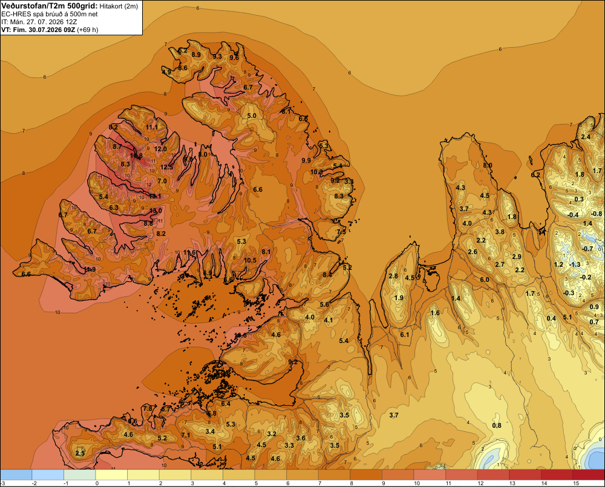
Task: Click the legend color segment between -3 and -2
Action: [16, 474]
